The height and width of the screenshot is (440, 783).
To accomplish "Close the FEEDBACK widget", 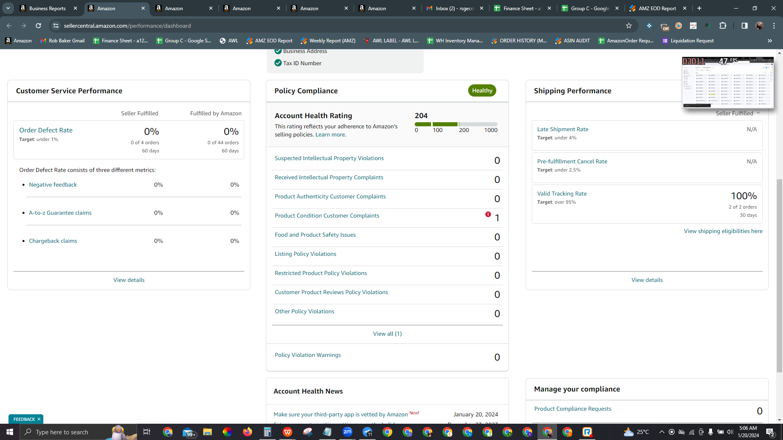I will [39, 419].
